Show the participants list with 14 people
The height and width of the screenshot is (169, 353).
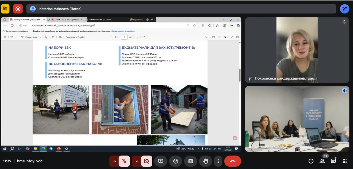322,161
